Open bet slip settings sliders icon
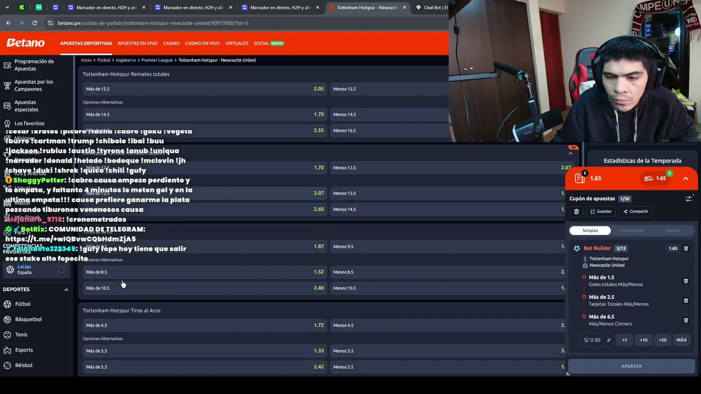This screenshot has height=394, width=701. [x=688, y=199]
